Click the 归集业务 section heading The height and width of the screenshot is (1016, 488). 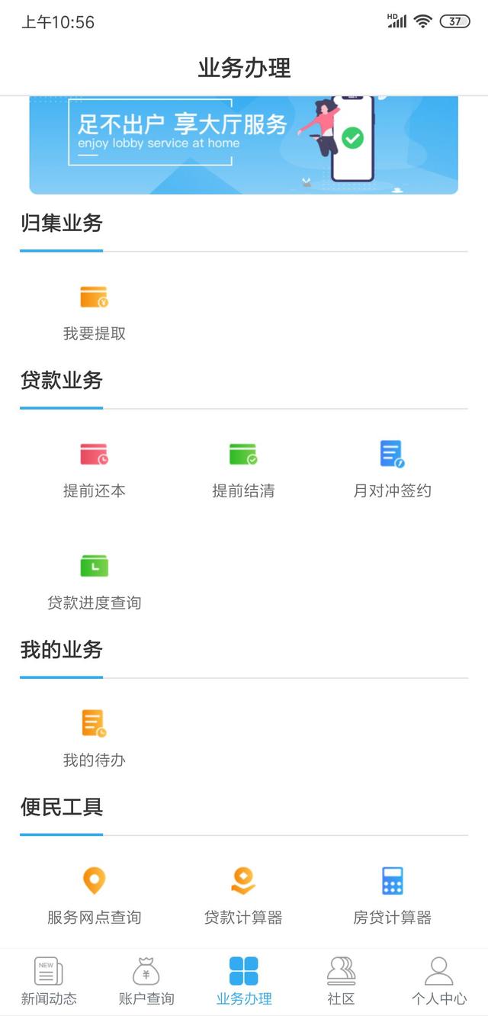click(x=62, y=223)
